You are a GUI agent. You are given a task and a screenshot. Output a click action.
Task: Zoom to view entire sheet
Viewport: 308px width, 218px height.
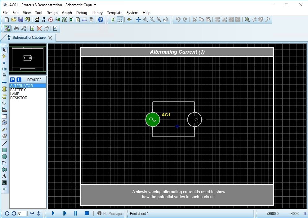tap(159, 20)
